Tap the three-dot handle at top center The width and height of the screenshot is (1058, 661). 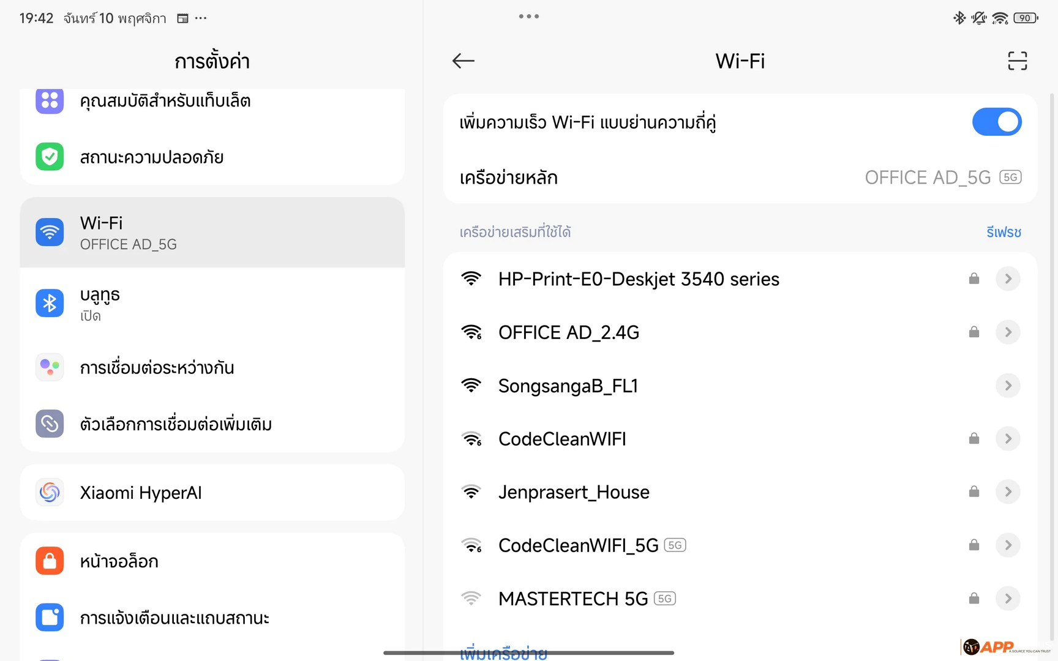529,17
